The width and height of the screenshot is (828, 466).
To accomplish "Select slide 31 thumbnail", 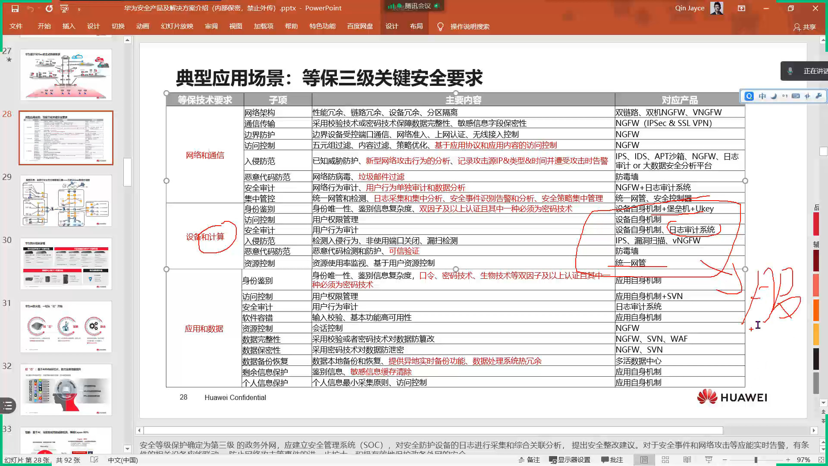I will click(x=66, y=327).
